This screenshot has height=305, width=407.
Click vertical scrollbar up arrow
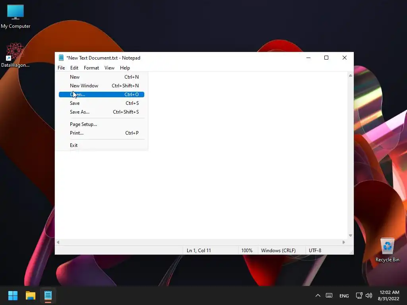(x=351, y=75)
